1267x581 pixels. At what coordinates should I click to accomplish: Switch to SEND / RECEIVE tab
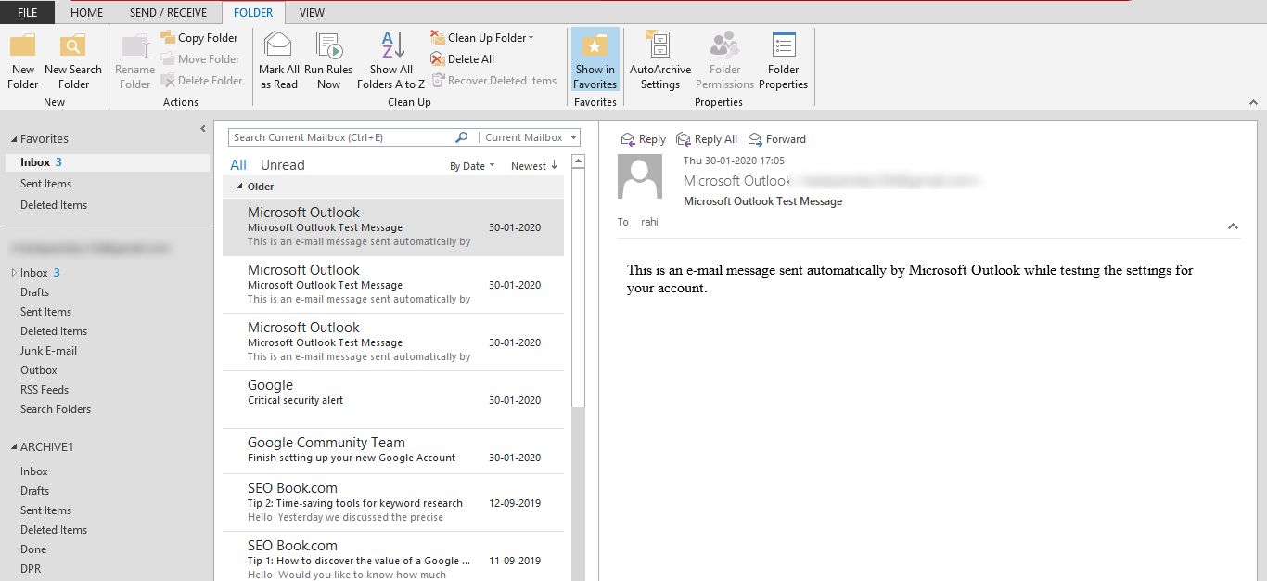tap(168, 13)
